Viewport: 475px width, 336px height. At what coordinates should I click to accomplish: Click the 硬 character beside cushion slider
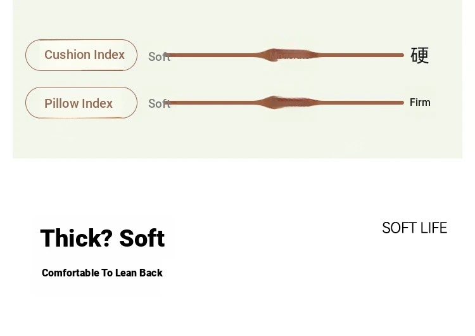point(420,55)
